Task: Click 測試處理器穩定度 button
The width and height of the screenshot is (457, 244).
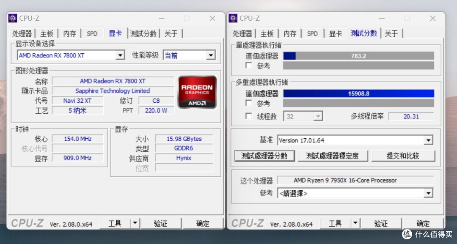Action: (x=333, y=156)
